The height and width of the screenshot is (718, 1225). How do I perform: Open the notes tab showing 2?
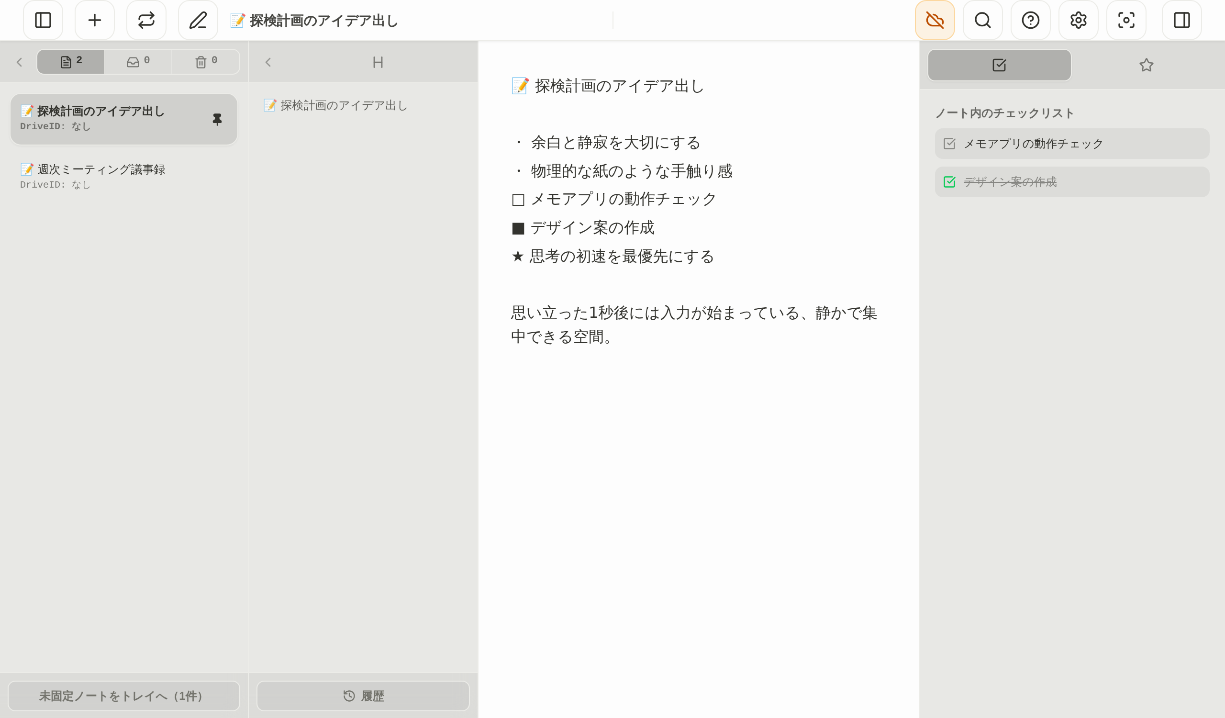point(71,62)
